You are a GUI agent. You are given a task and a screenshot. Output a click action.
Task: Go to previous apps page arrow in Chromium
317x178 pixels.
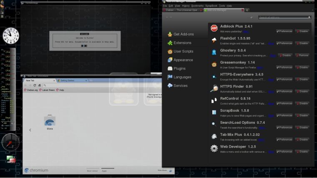coord(30,130)
